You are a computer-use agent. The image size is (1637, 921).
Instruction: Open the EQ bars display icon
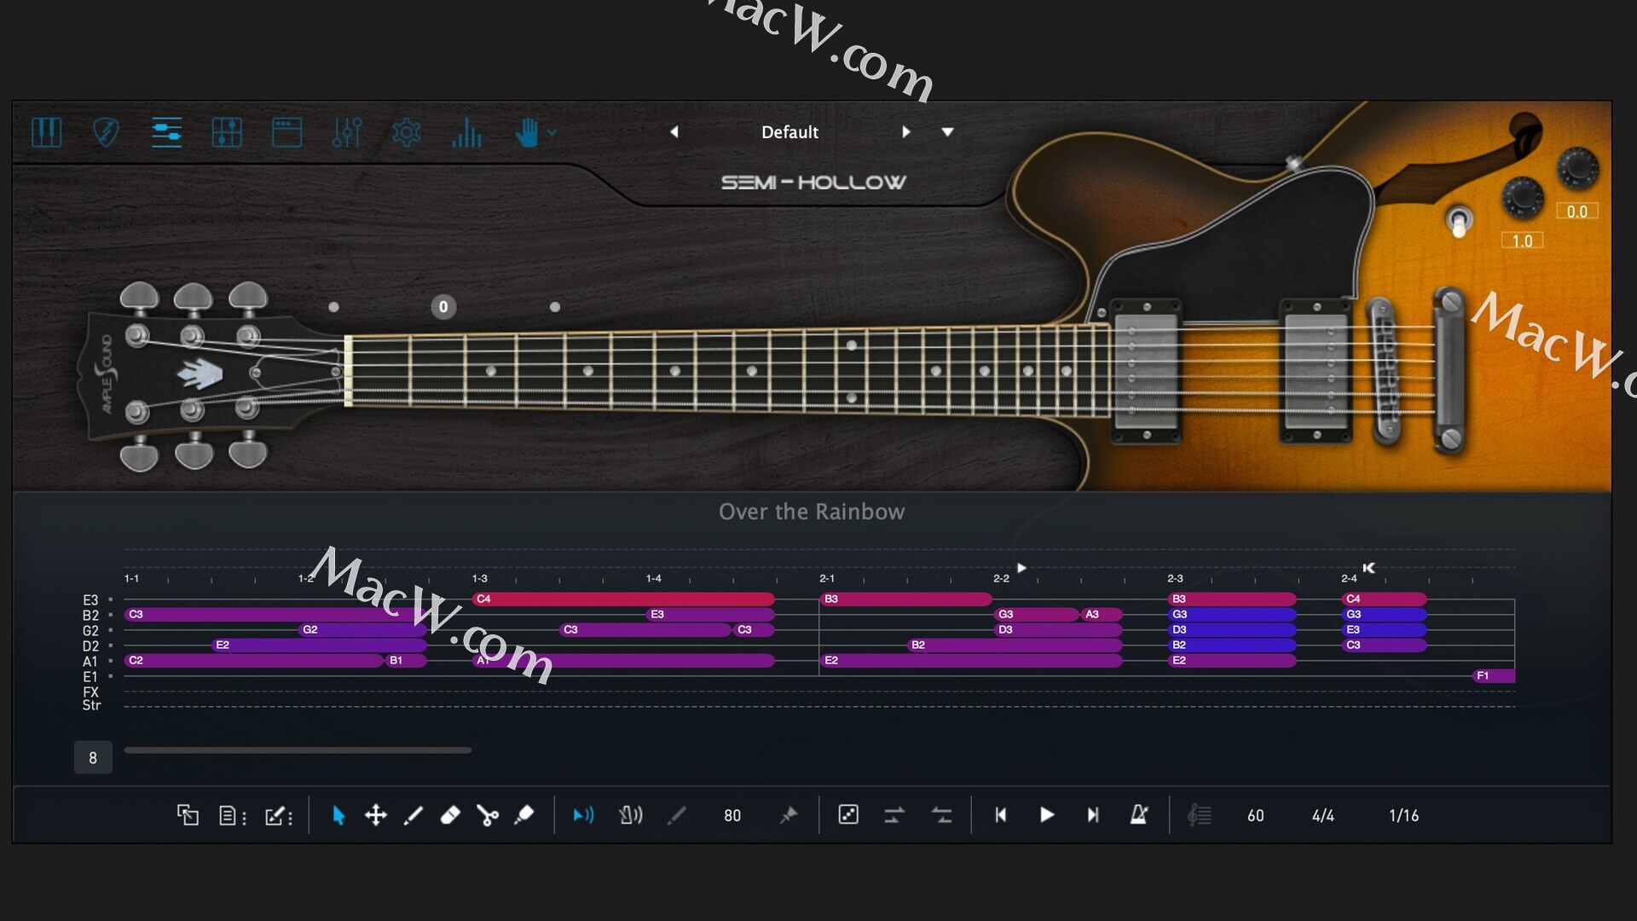point(466,132)
